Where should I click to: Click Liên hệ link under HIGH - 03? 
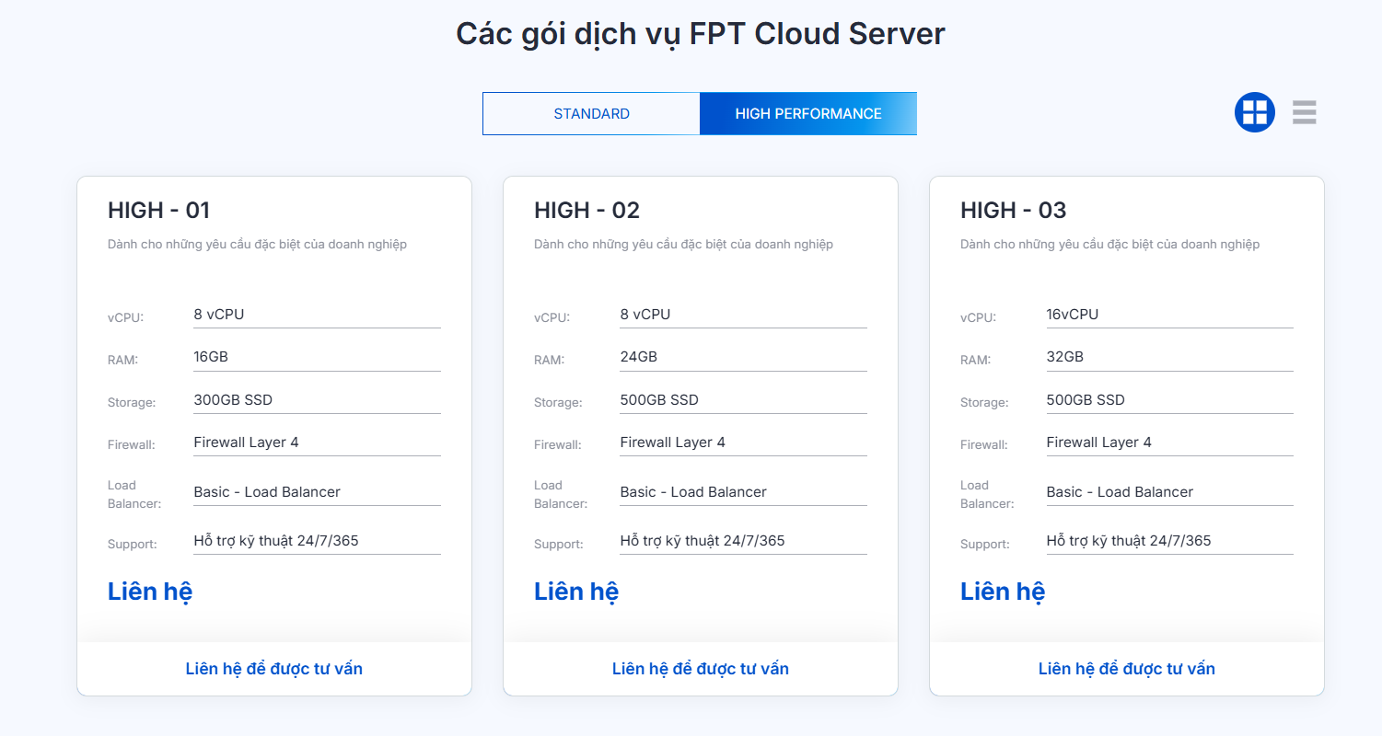[1002, 592]
